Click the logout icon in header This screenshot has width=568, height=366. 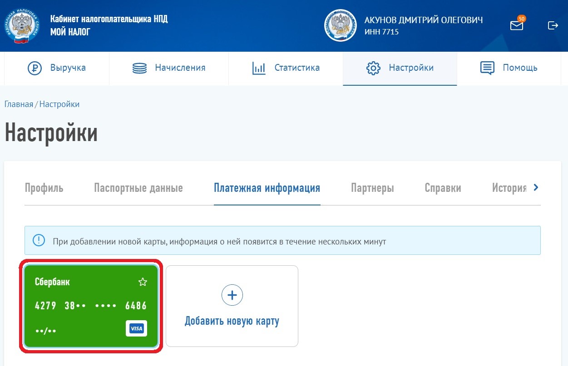click(x=553, y=25)
